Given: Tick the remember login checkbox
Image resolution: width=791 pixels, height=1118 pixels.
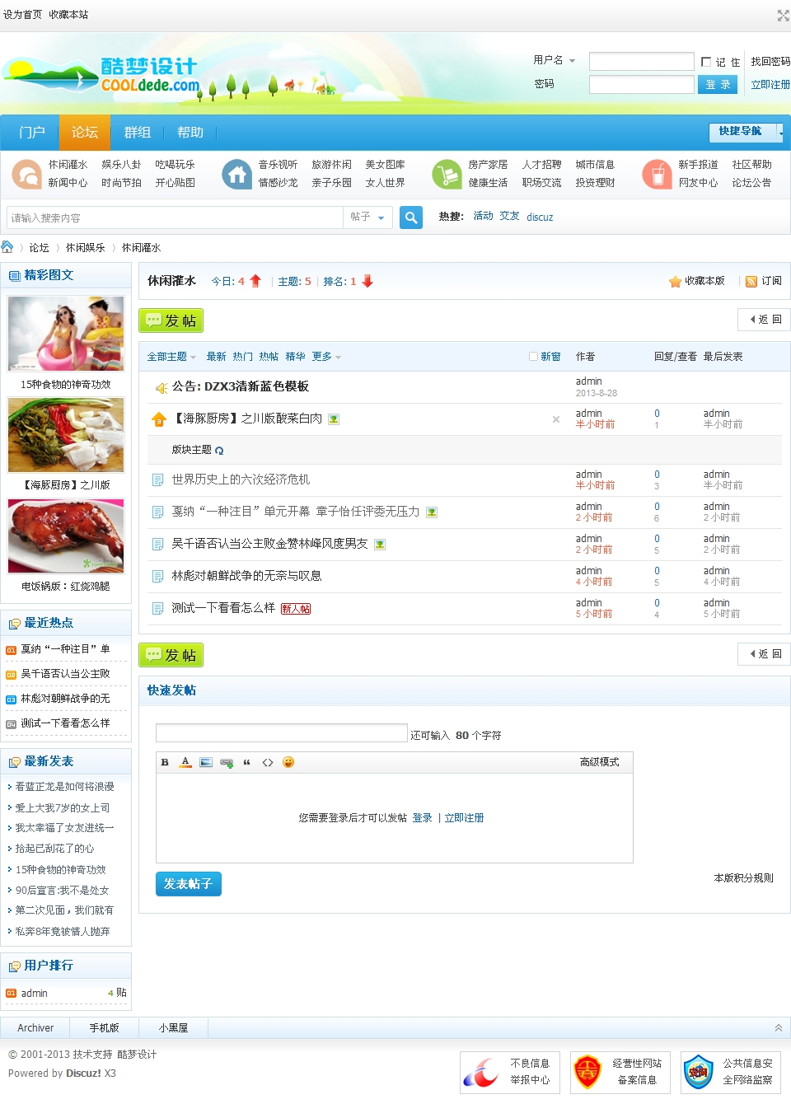Looking at the screenshot, I should coord(706,62).
